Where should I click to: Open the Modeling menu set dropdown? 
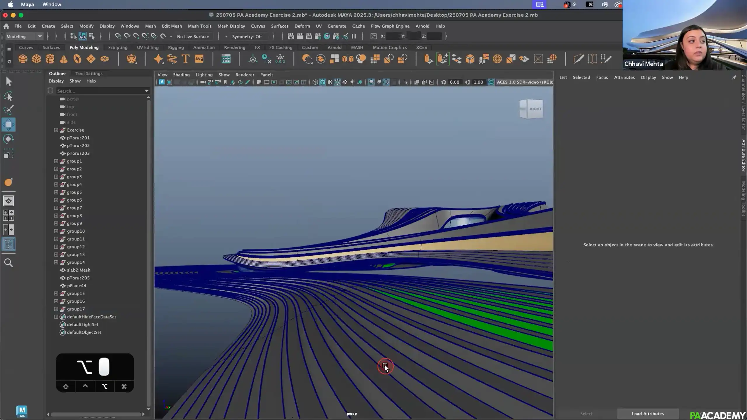[x=24, y=36]
